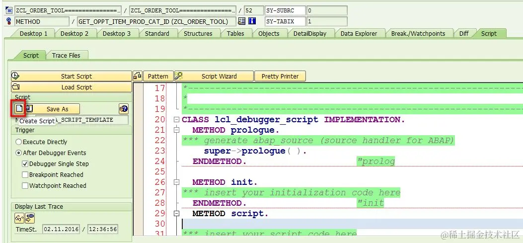Viewport: 523px width, 243px height.
Task: Place cursor on empty line 30
Action: click(x=352, y=224)
